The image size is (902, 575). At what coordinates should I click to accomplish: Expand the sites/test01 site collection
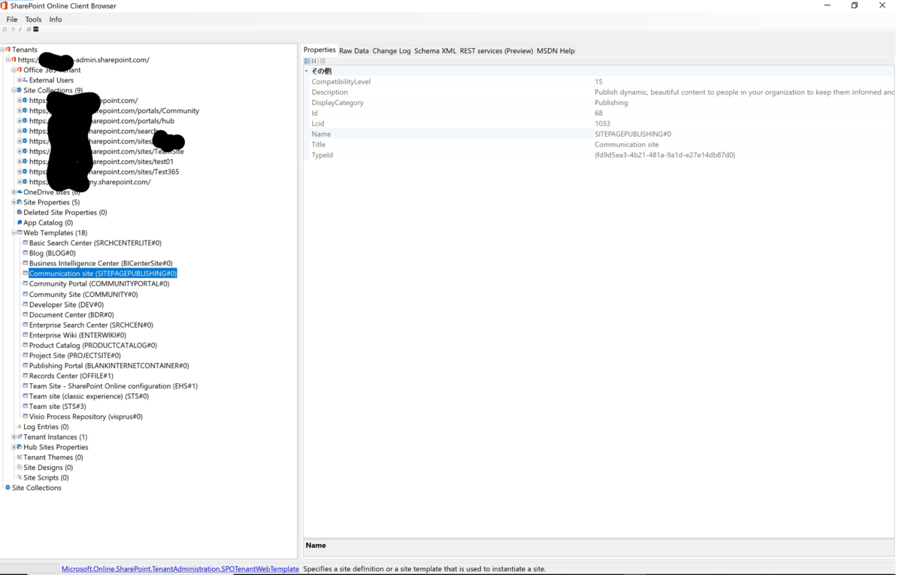[x=20, y=162]
